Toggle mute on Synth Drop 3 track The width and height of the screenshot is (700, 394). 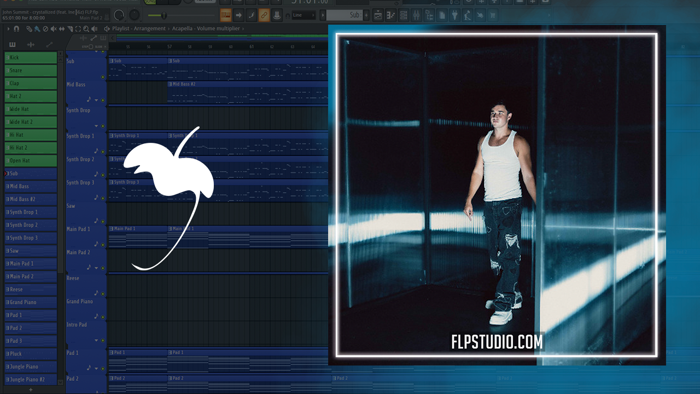pyautogui.click(x=103, y=198)
